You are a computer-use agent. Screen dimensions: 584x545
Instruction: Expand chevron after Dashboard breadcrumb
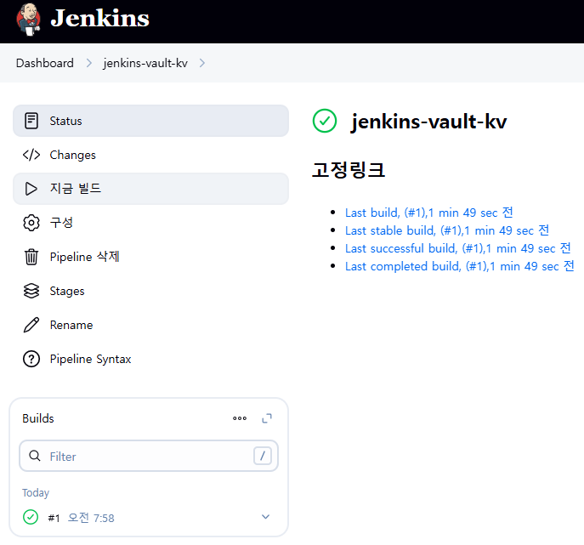tap(88, 63)
